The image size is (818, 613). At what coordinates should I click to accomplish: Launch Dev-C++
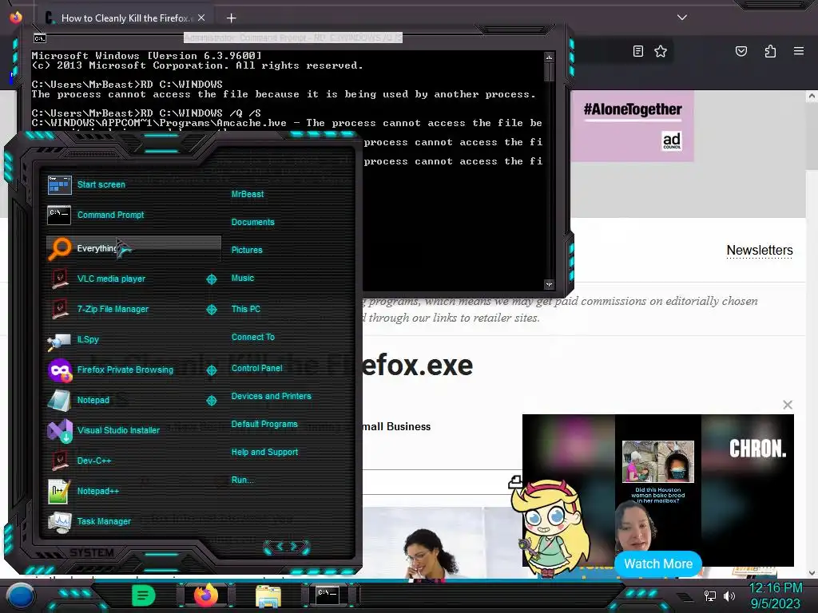[x=133, y=461]
